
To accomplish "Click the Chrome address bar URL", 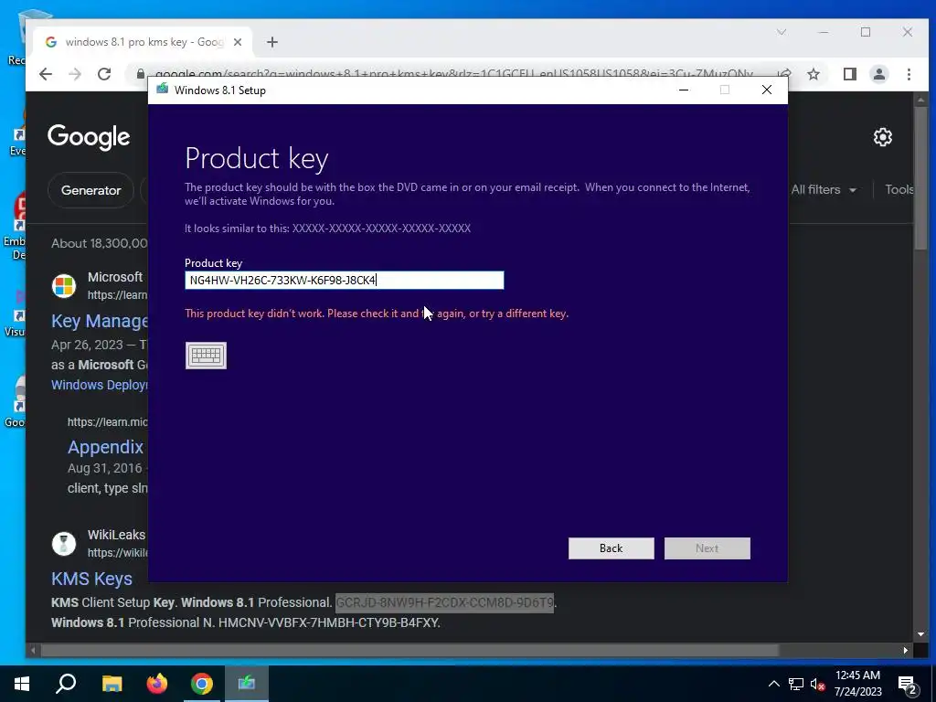I will click(x=453, y=74).
